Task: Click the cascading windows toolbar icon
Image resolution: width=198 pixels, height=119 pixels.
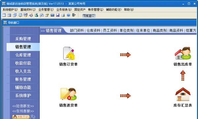Action: (15, 15)
